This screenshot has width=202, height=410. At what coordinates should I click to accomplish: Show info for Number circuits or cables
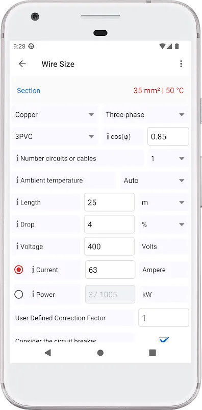pos(17,158)
